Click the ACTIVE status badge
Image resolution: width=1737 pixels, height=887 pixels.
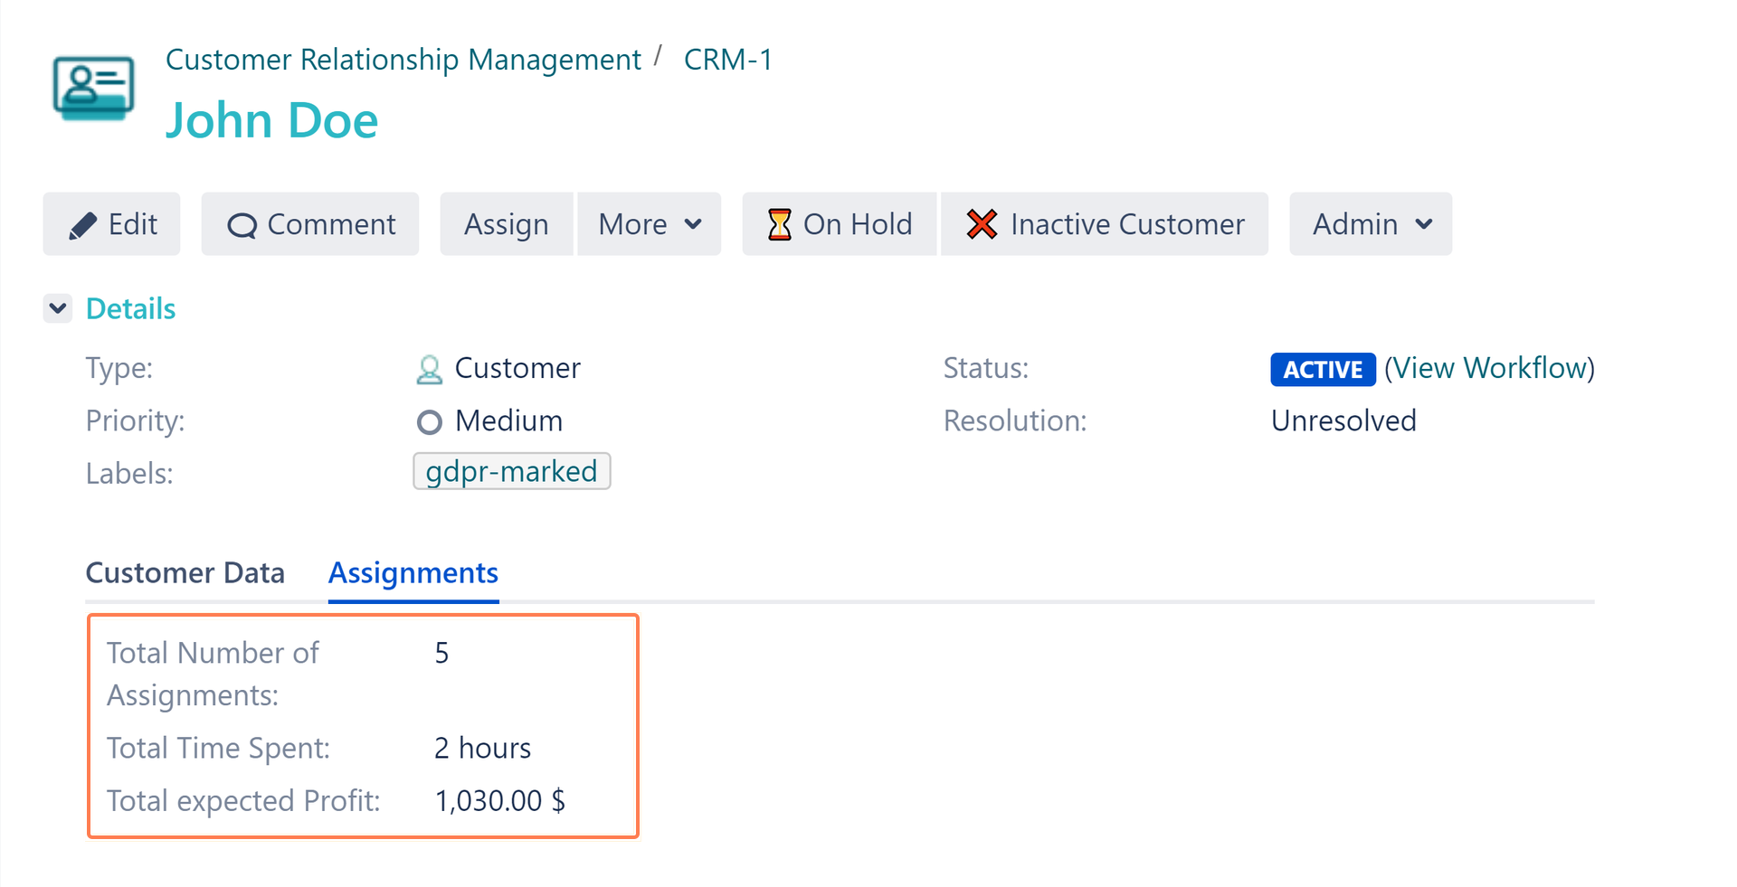tap(1322, 369)
